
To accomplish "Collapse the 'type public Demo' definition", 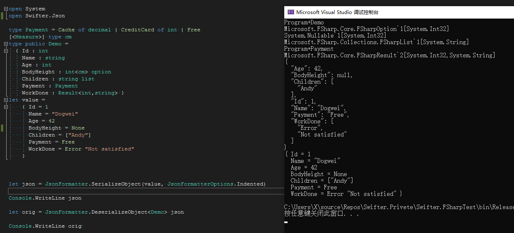I will (6, 44).
